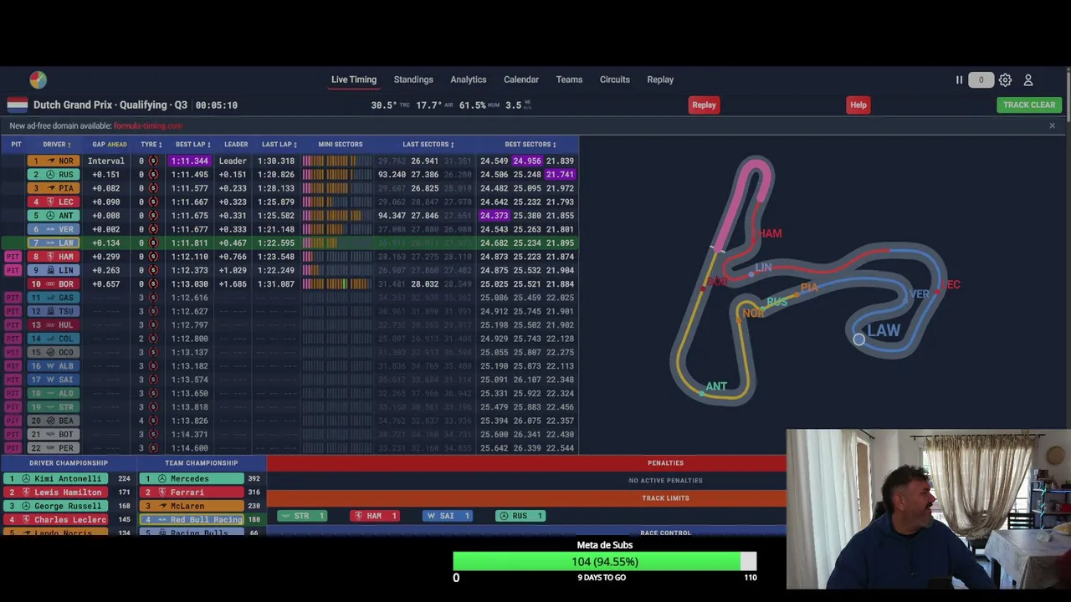This screenshot has height=602, width=1071.
Task: Open the settings gear icon
Action: click(x=1005, y=80)
